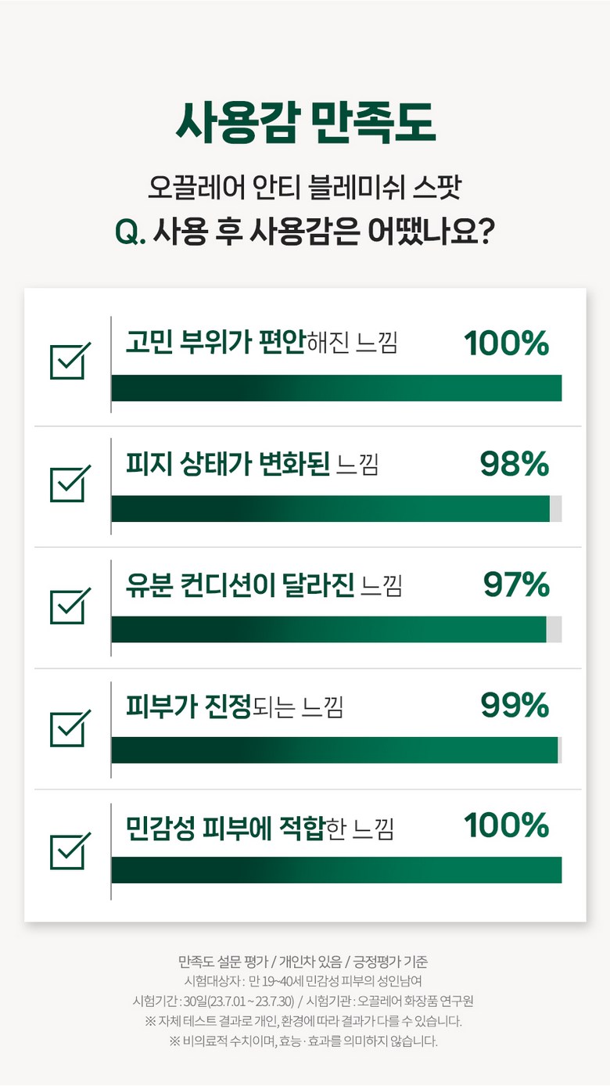Click the 99% satisfaction value
610x1086 pixels.
[x=514, y=706]
